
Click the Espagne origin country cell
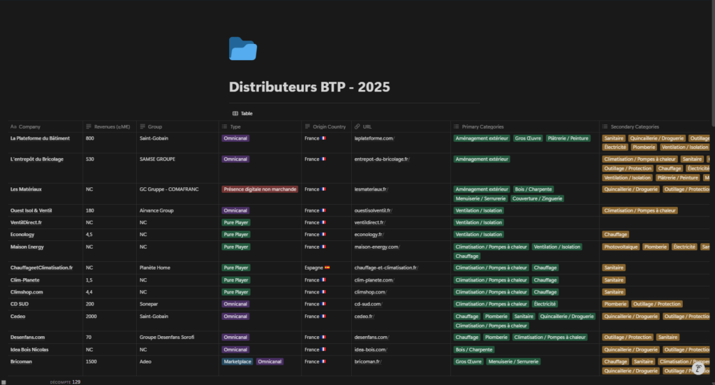tap(326, 268)
